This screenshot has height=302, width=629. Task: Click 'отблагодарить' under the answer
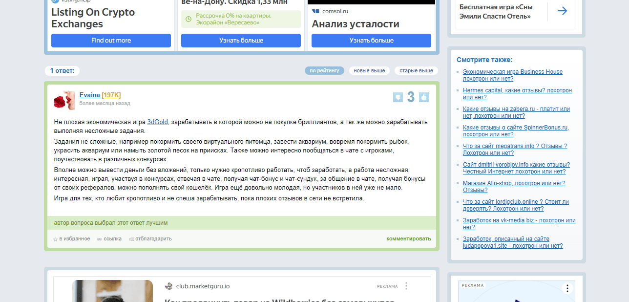click(x=153, y=238)
